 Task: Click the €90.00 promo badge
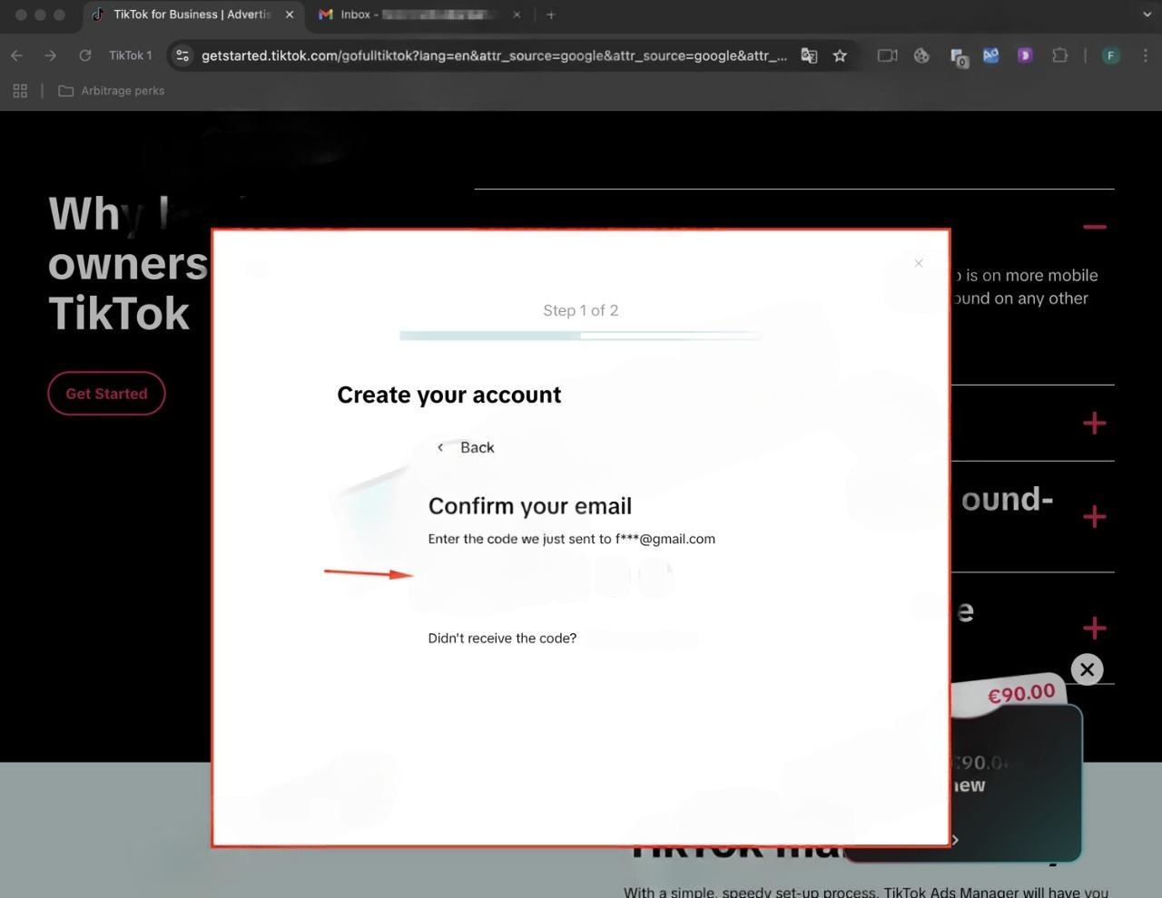pos(1021,693)
